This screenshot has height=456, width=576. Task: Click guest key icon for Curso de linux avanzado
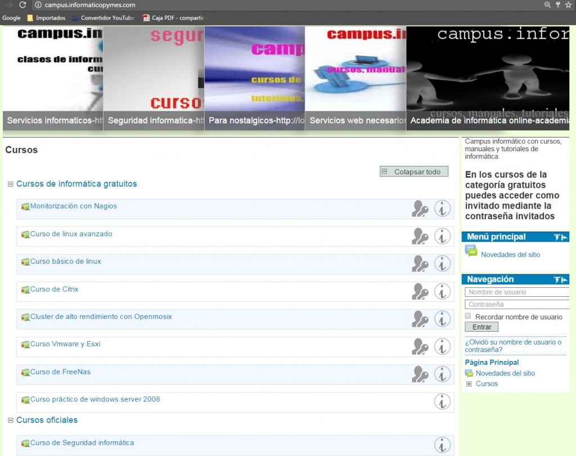(420, 237)
